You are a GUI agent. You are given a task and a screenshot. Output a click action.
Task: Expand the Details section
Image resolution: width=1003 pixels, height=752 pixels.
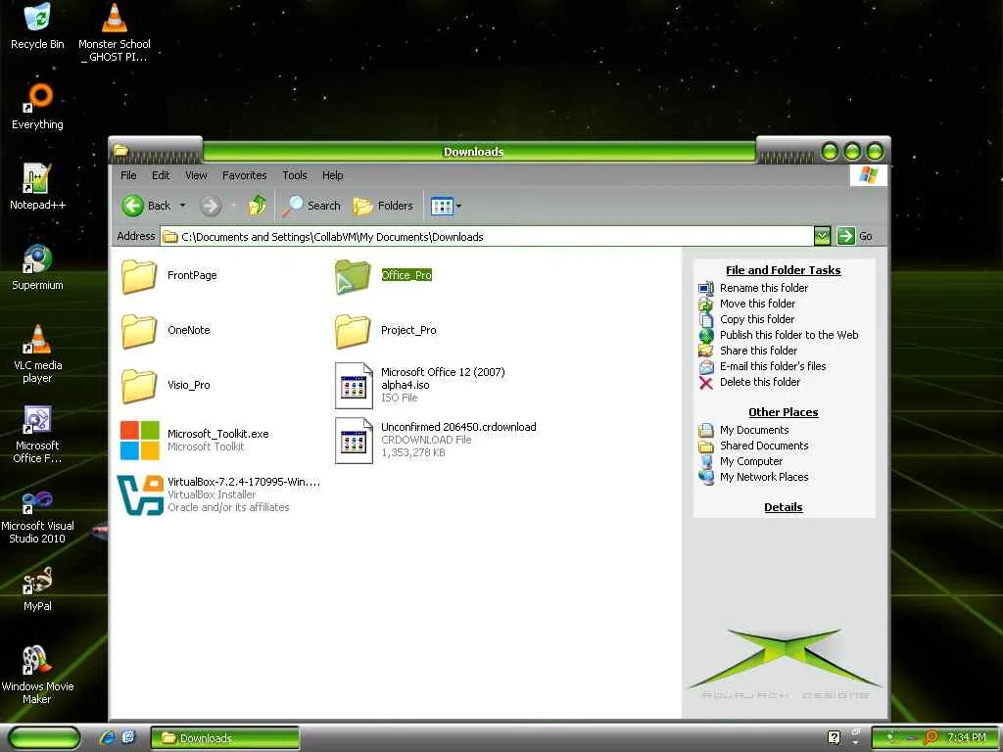(x=783, y=508)
